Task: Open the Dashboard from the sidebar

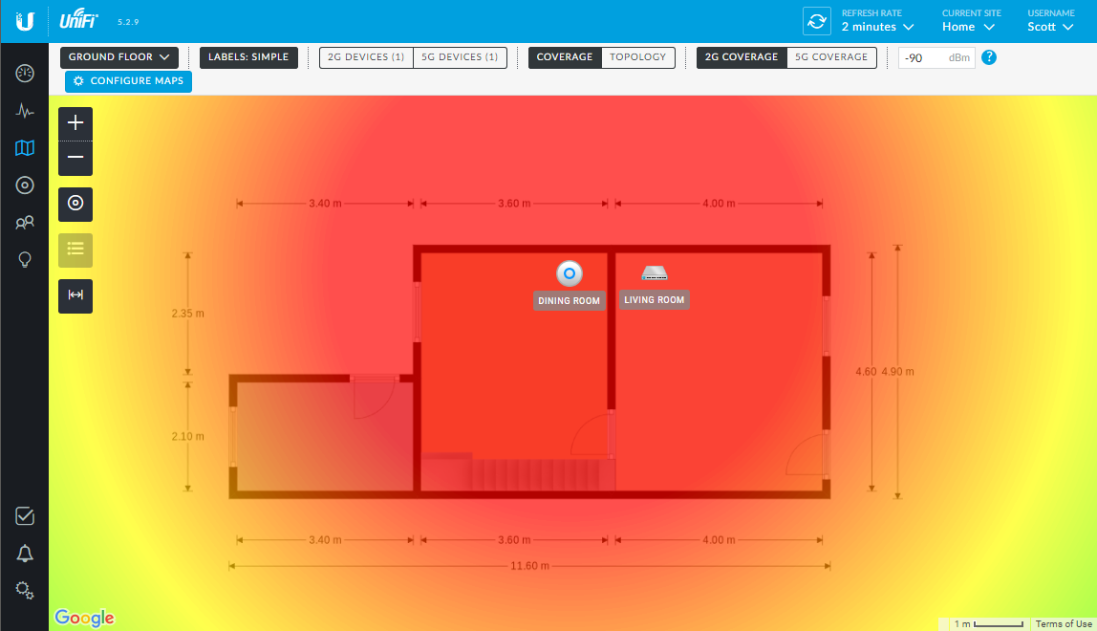Action: point(25,73)
